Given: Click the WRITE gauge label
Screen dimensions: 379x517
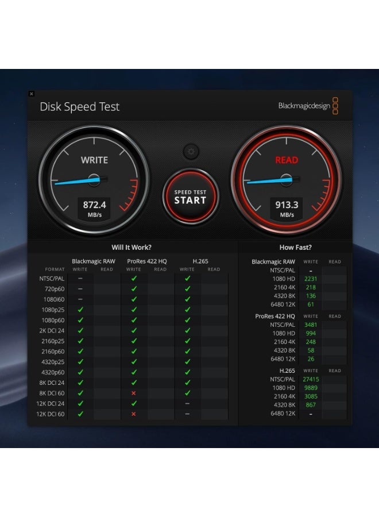Looking at the screenshot, I should tap(94, 160).
